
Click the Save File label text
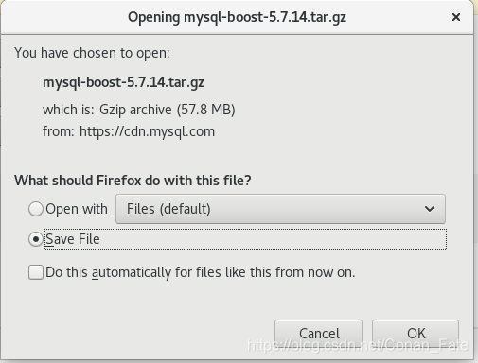[x=73, y=239]
